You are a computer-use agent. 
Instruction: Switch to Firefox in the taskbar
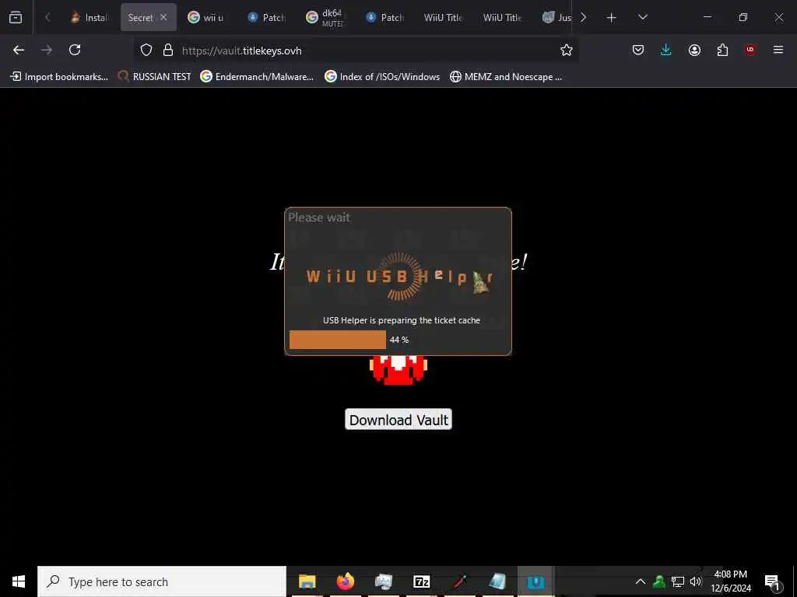(346, 581)
